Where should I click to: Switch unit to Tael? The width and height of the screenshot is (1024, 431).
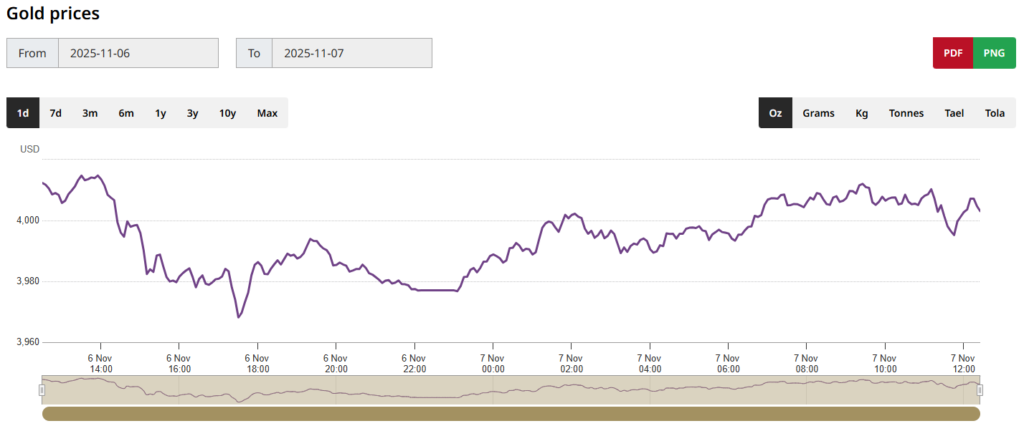[x=954, y=113]
